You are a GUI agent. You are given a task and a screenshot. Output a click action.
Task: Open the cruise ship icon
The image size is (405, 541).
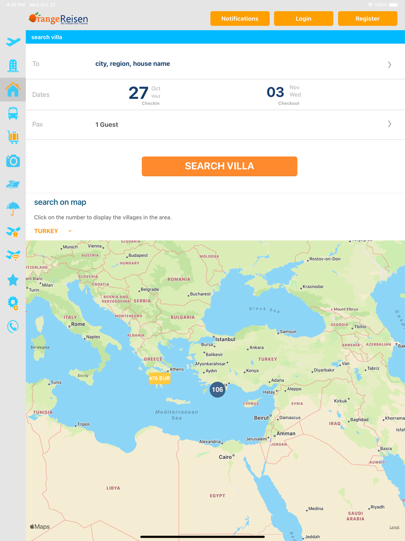13,185
